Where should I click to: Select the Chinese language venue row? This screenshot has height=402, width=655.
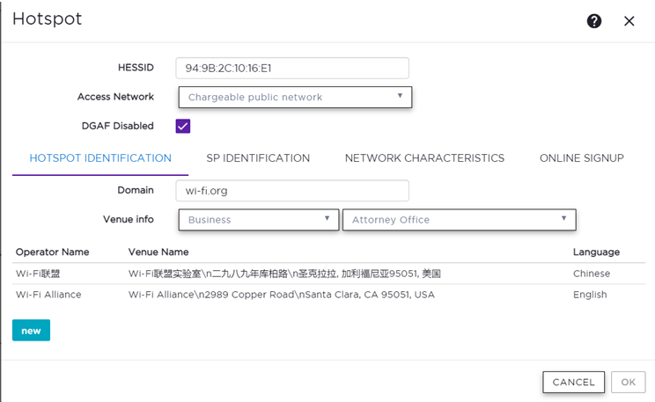[327, 274]
